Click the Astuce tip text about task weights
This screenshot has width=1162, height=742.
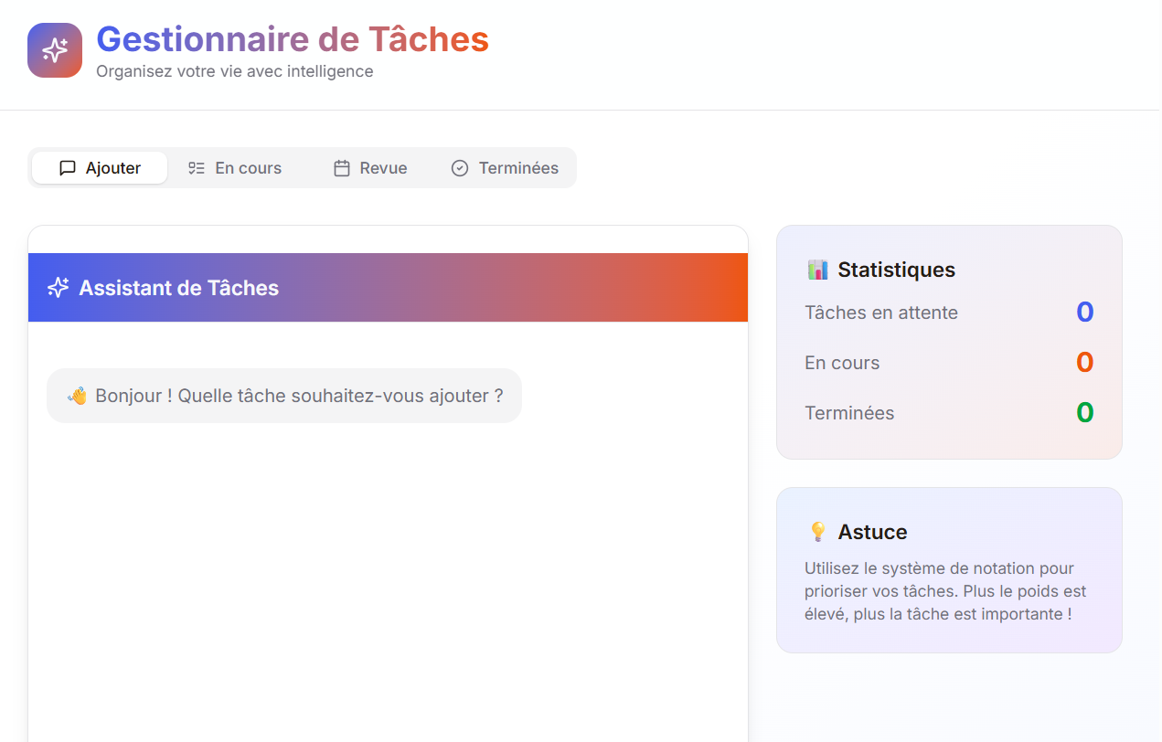tap(945, 590)
